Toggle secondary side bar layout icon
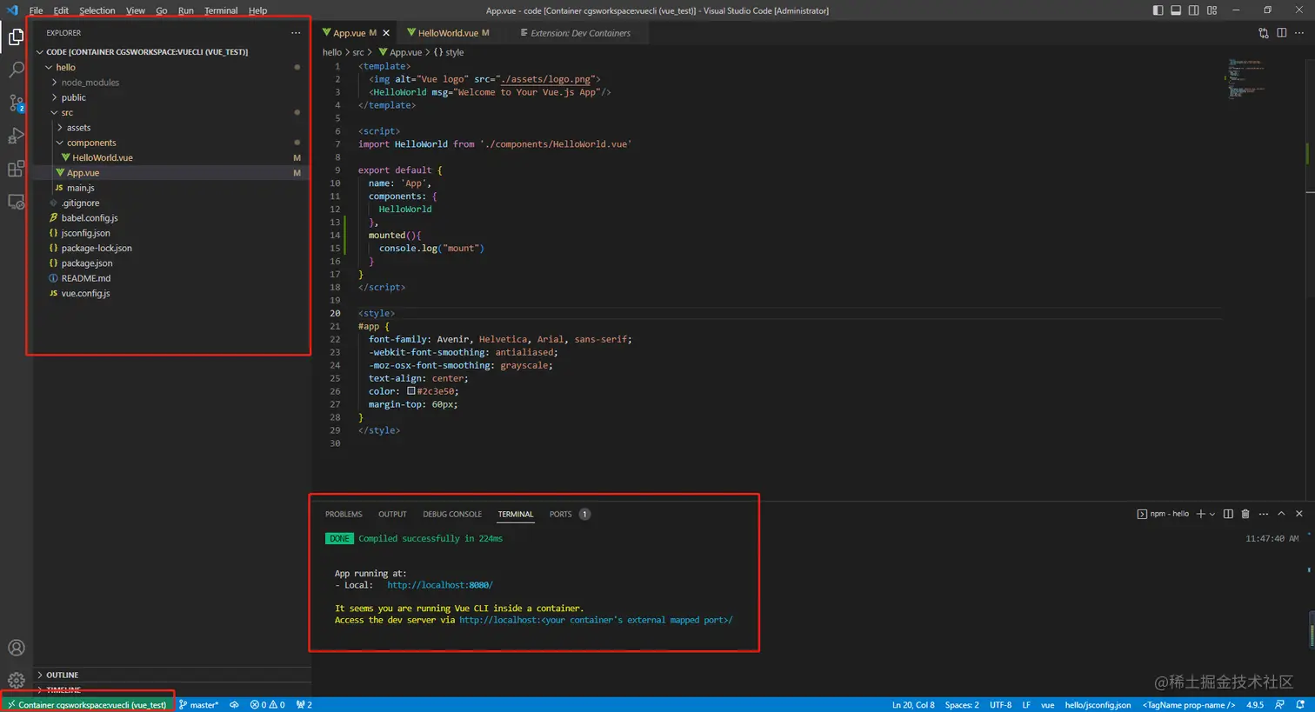Screen dimensions: 1315x712 pyautogui.click(x=1194, y=10)
